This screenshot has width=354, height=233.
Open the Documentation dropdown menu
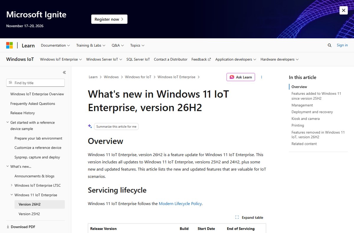[x=55, y=45]
